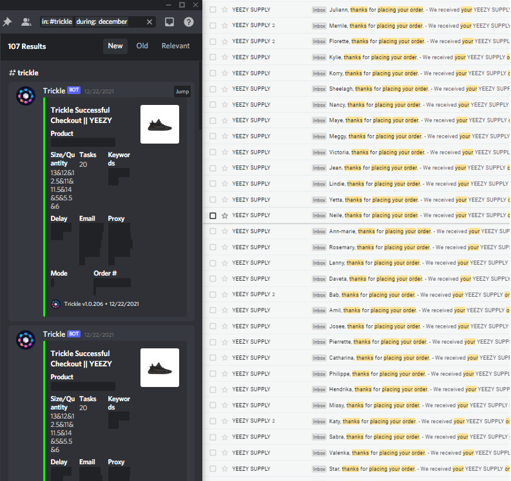Show Discord member list icon

[x=26, y=22]
